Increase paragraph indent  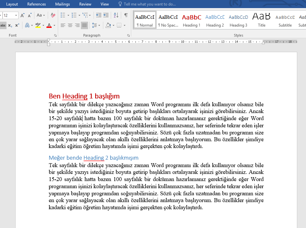(106, 15)
